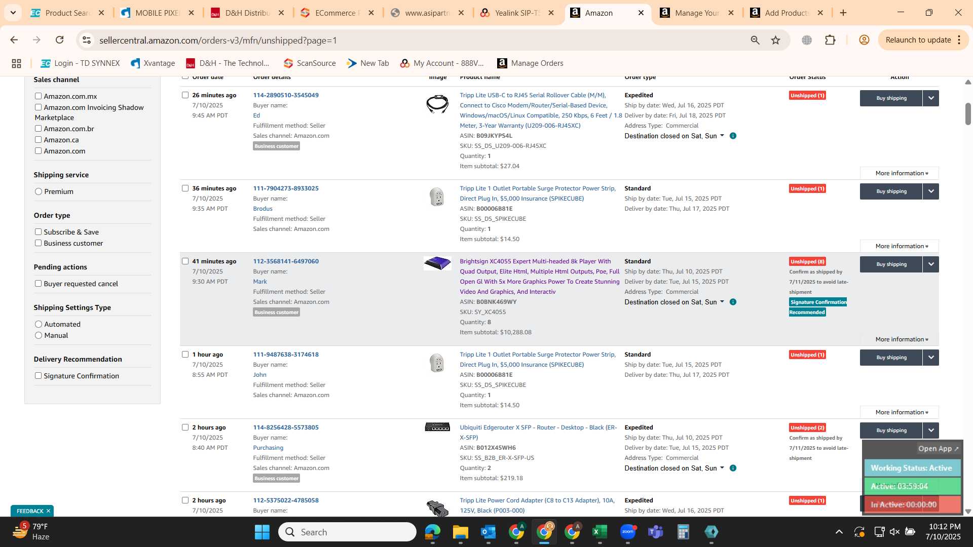Open Microsoft Edge from the taskbar

(432, 532)
